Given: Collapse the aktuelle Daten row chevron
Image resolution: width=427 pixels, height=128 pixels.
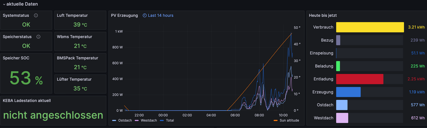Looking at the screenshot, I should pos(4,4).
